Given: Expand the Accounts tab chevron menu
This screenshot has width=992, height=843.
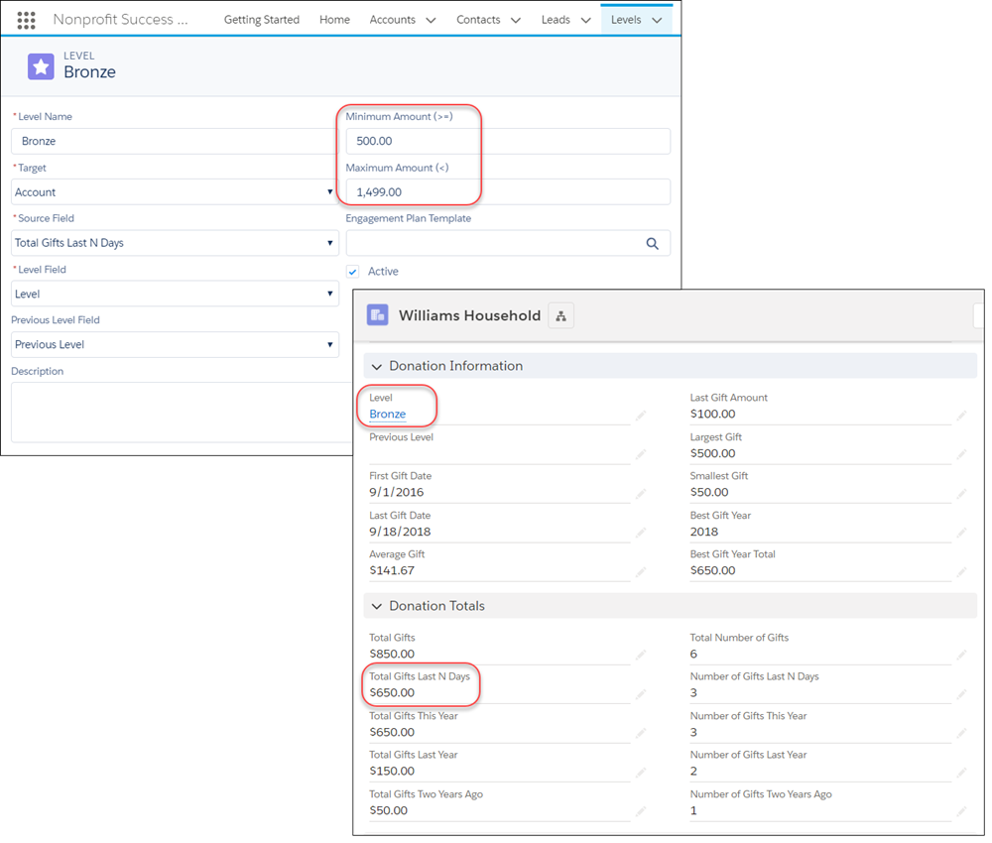Looking at the screenshot, I should tap(431, 20).
